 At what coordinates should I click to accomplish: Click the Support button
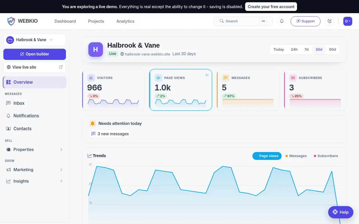click(305, 21)
